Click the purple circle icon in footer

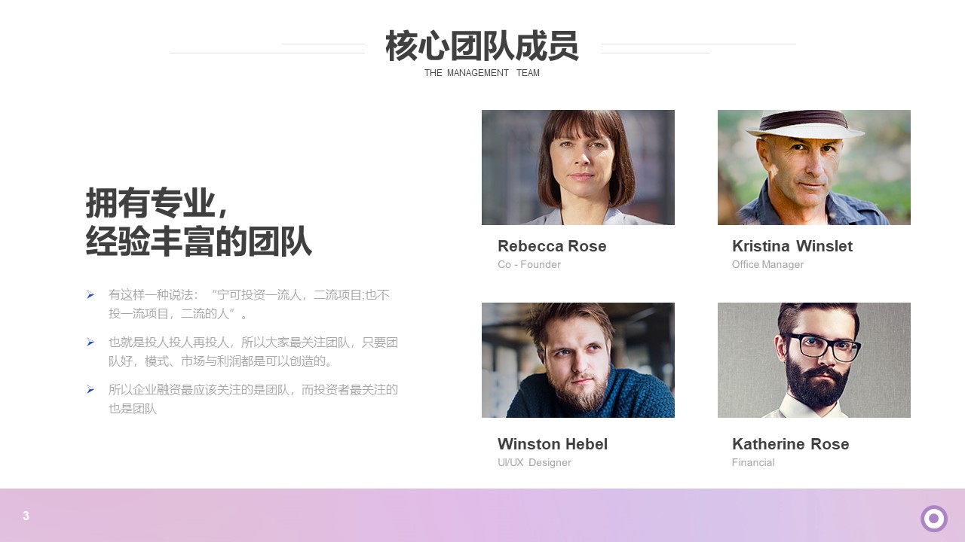coord(933,518)
